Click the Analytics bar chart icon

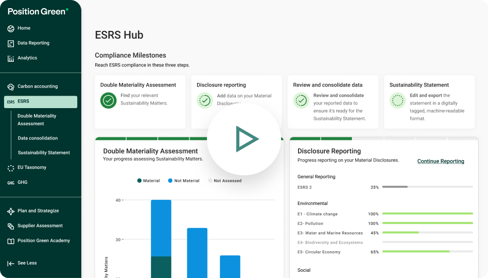11,58
